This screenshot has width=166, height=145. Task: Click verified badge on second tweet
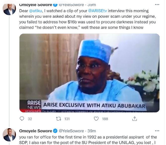click(55, 131)
